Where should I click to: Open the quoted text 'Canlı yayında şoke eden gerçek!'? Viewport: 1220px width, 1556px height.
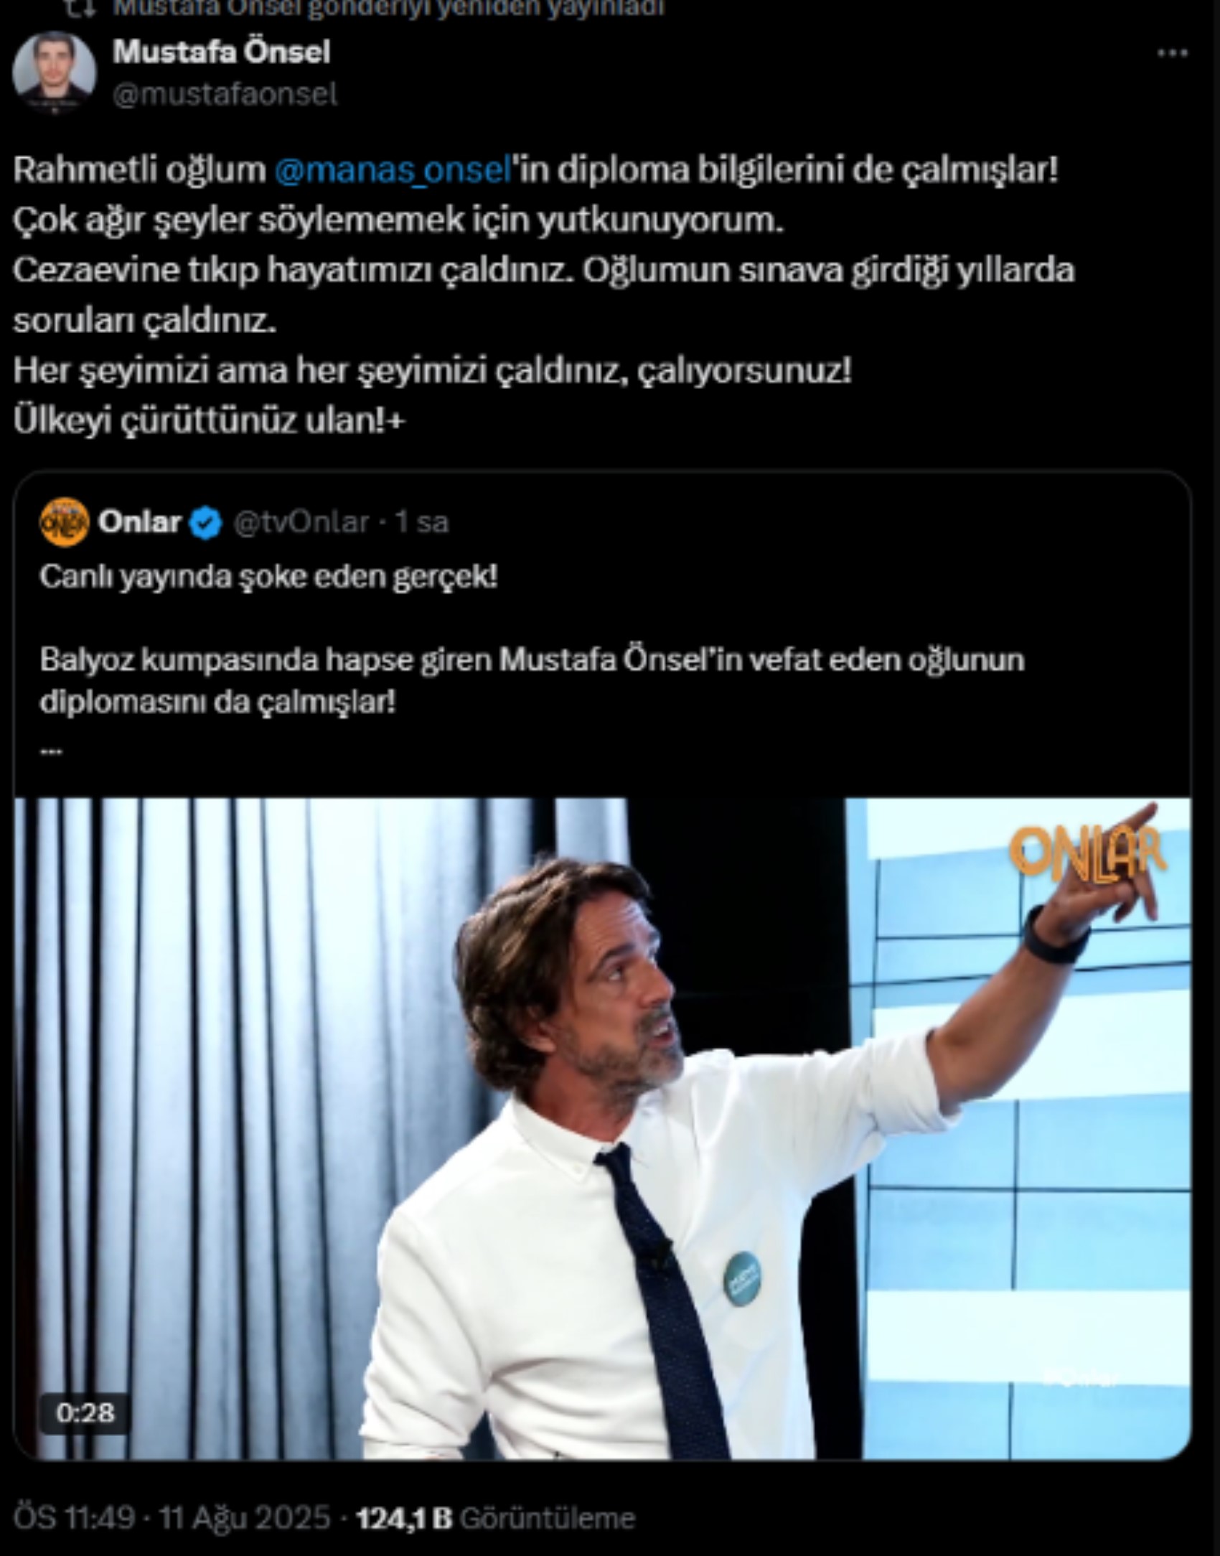click(268, 577)
